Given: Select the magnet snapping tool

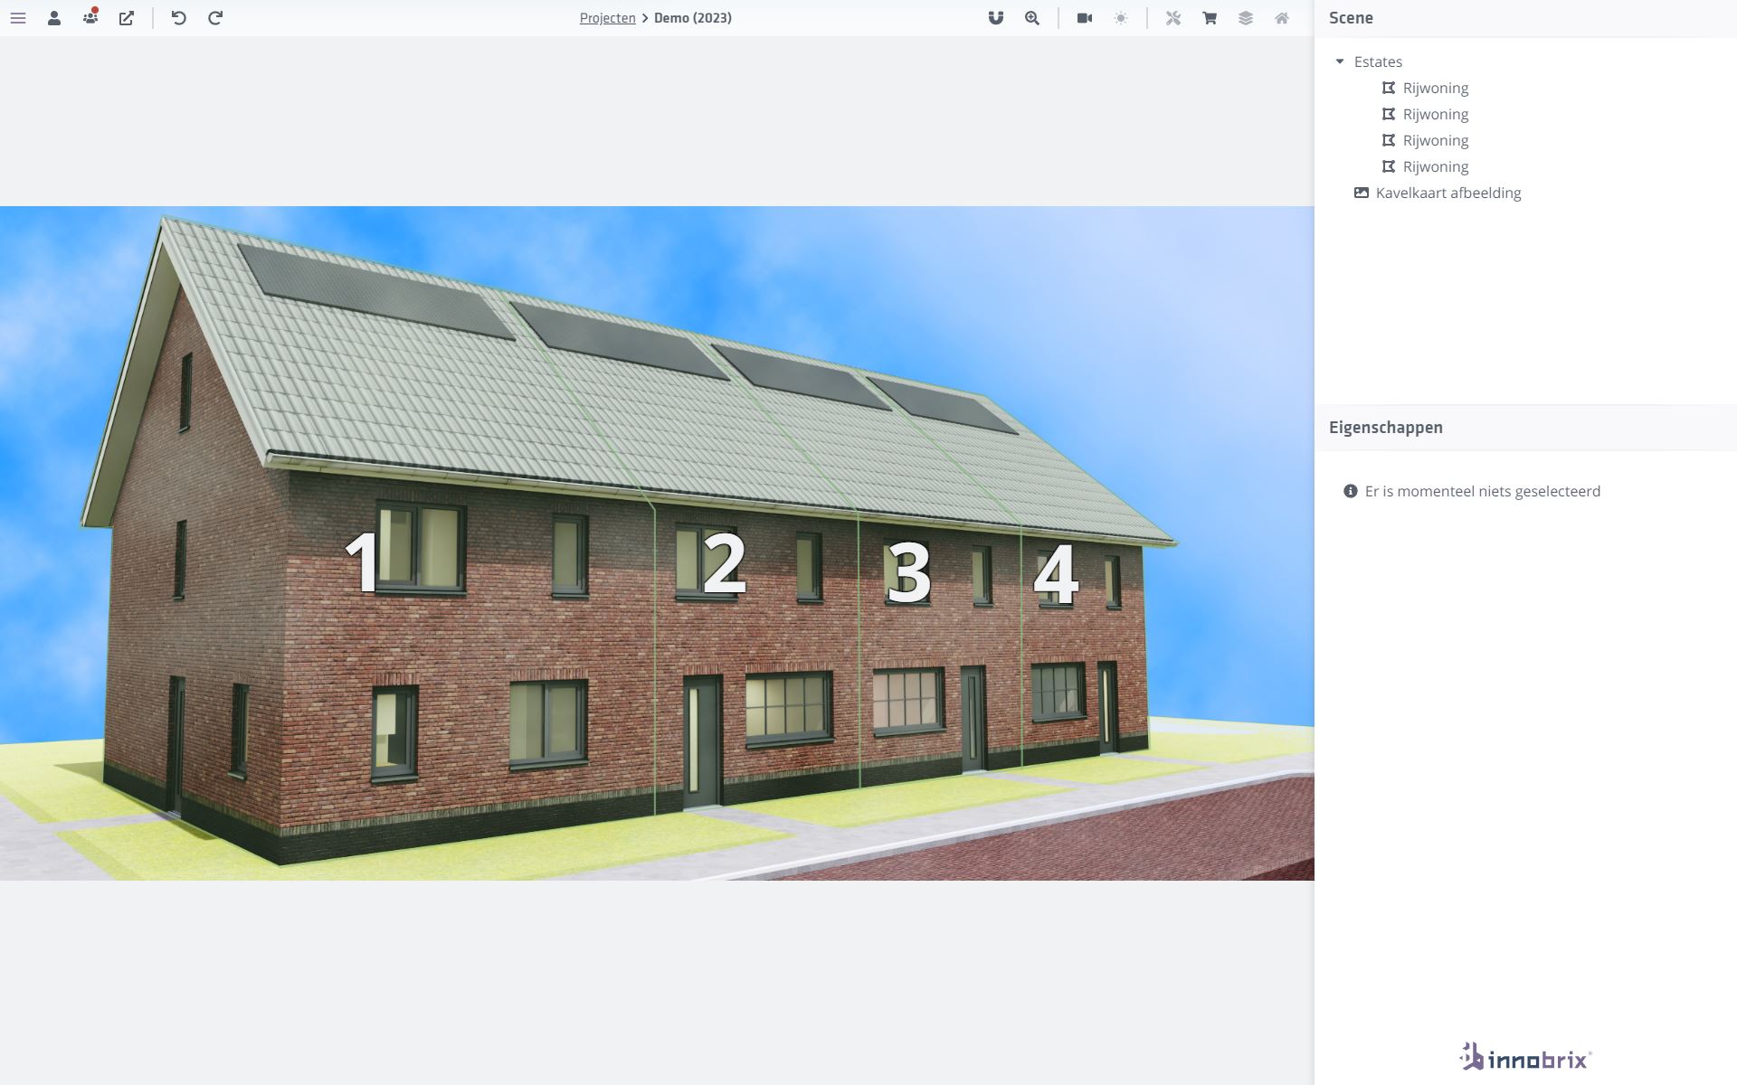Looking at the screenshot, I should [x=994, y=17].
